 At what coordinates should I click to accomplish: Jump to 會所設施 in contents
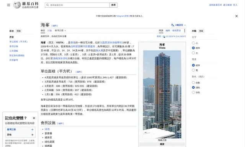click(x=14, y=46)
